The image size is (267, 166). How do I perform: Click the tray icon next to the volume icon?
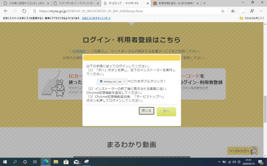(x=239, y=162)
